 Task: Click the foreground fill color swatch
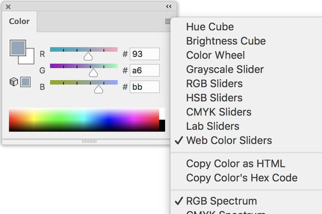point(17,48)
